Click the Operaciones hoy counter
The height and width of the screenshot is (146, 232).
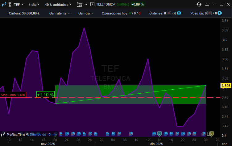(121, 13)
